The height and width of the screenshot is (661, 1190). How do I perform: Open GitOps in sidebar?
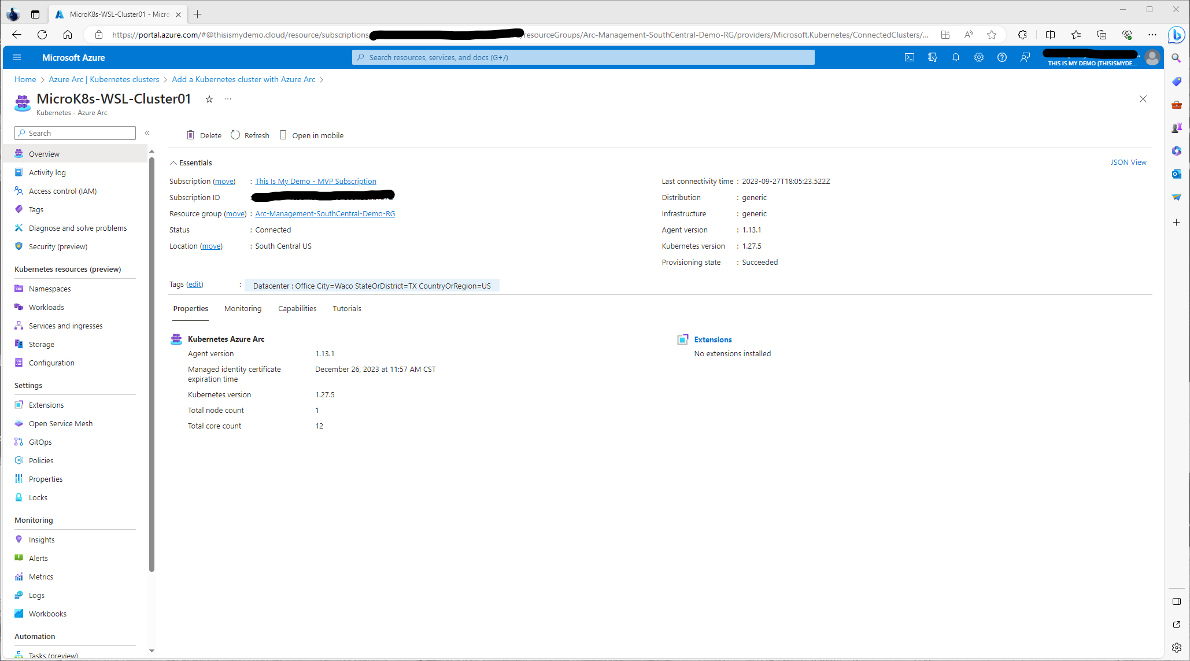40,442
